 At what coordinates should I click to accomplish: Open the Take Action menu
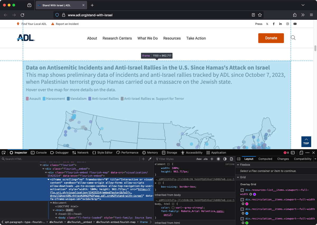click(196, 38)
